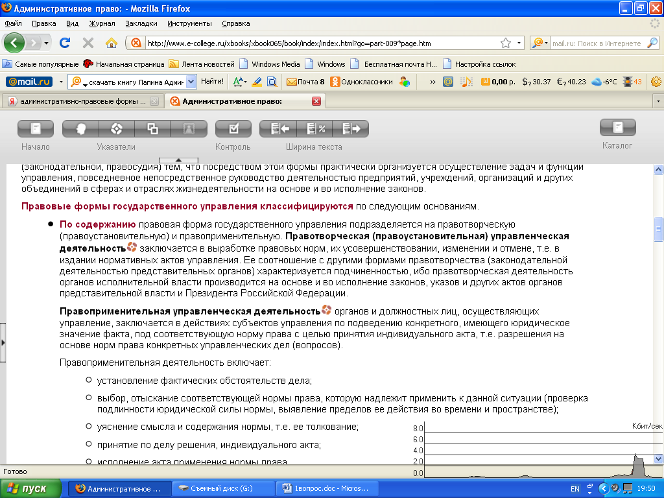Widen text width with right-arrow icon
Viewport: 664px width, 498px height.
tap(351, 129)
